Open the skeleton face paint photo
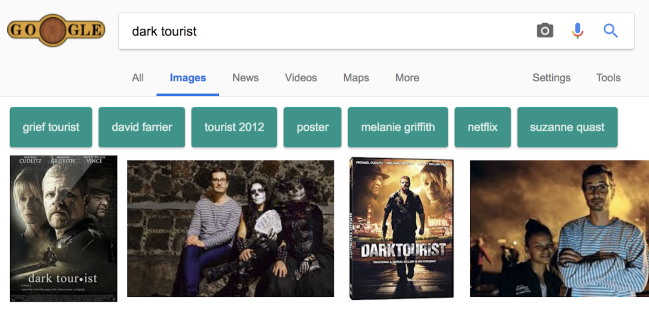The width and height of the screenshot is (649, 309). pos(230,228)
